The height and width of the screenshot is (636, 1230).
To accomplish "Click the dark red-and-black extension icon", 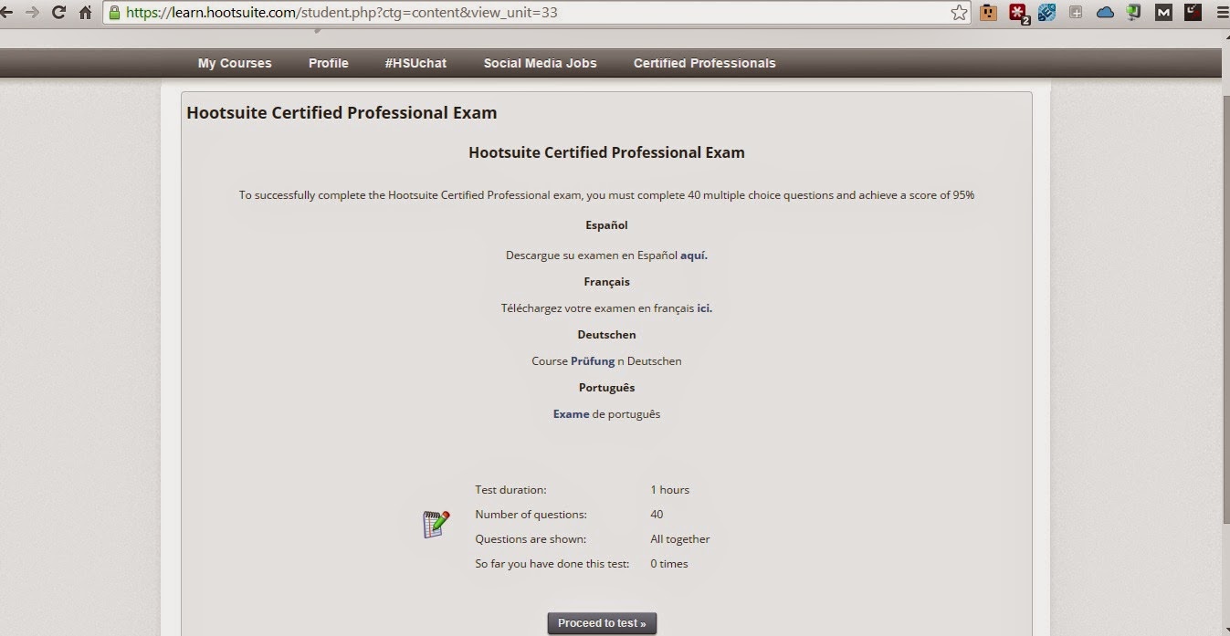I will tap(1193, 12).
